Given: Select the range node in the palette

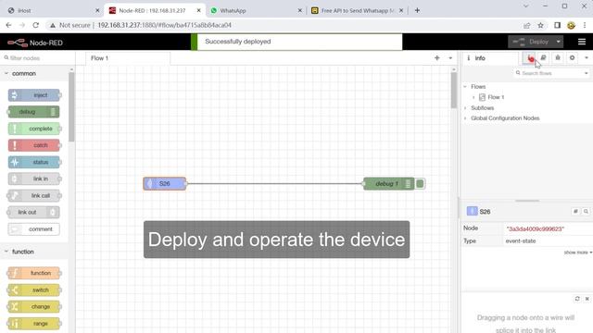Looking at the screenshot, I should [x=34, y=324].
